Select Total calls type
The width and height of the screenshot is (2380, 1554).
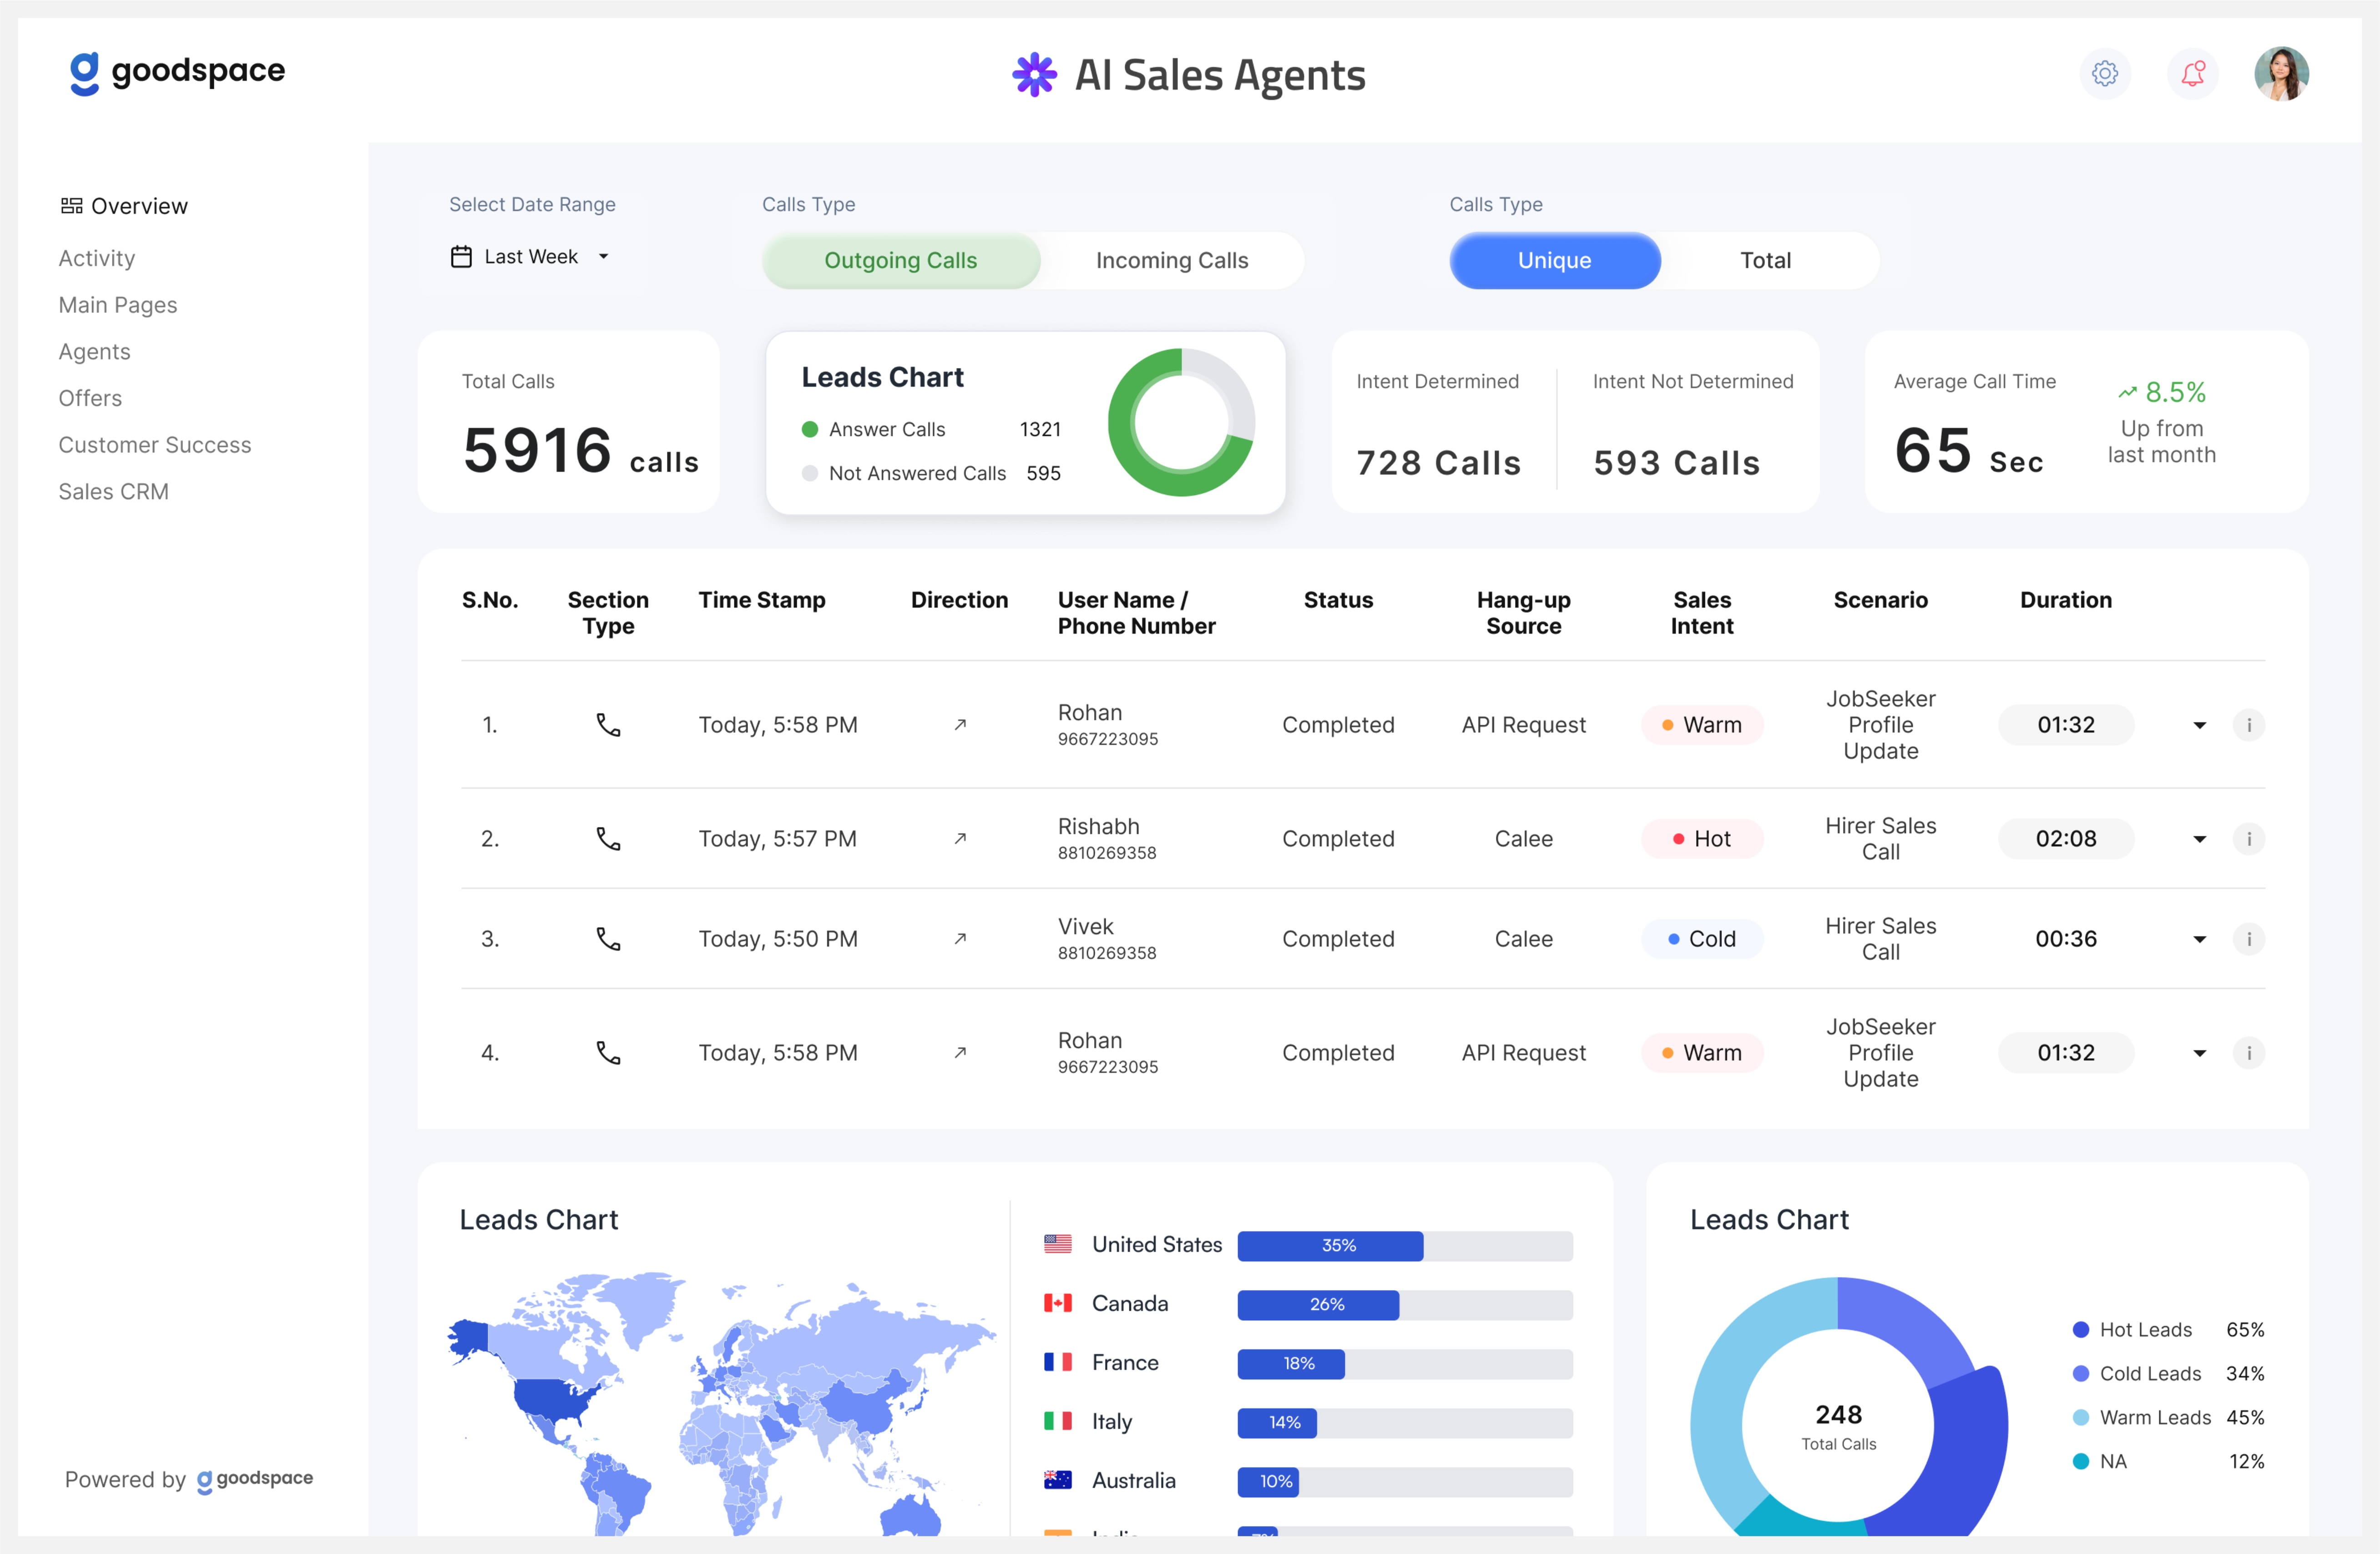point(1765,260)
